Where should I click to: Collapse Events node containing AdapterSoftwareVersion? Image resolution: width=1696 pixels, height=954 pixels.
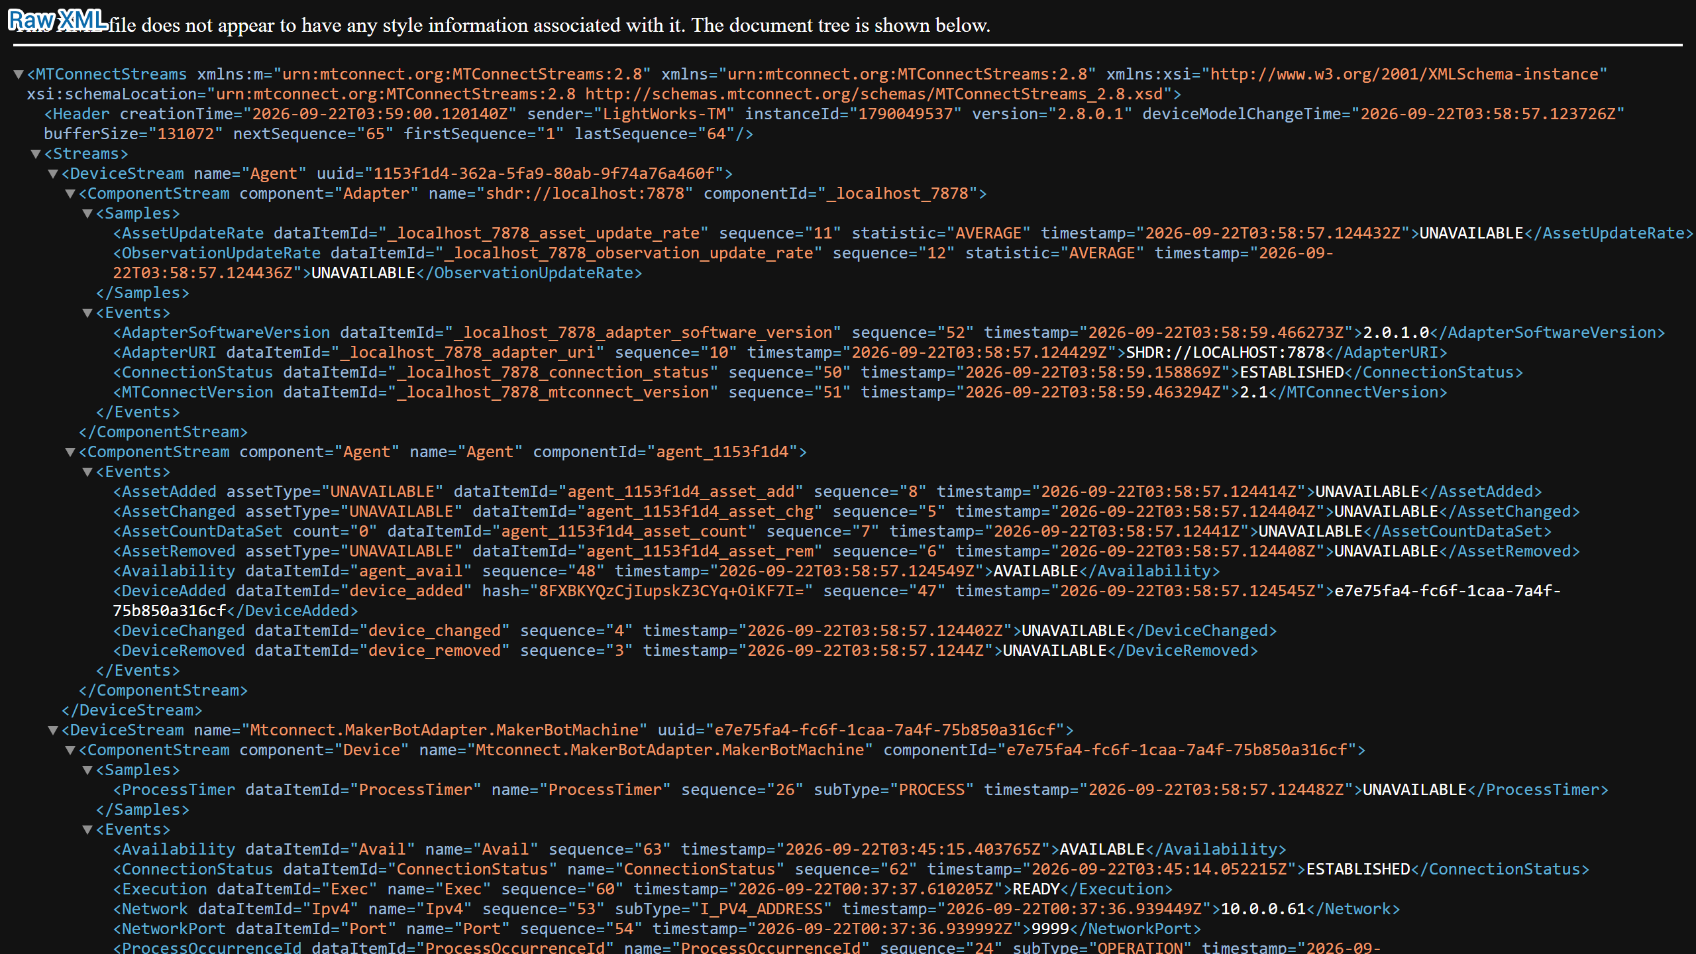[x=88, y=313]
